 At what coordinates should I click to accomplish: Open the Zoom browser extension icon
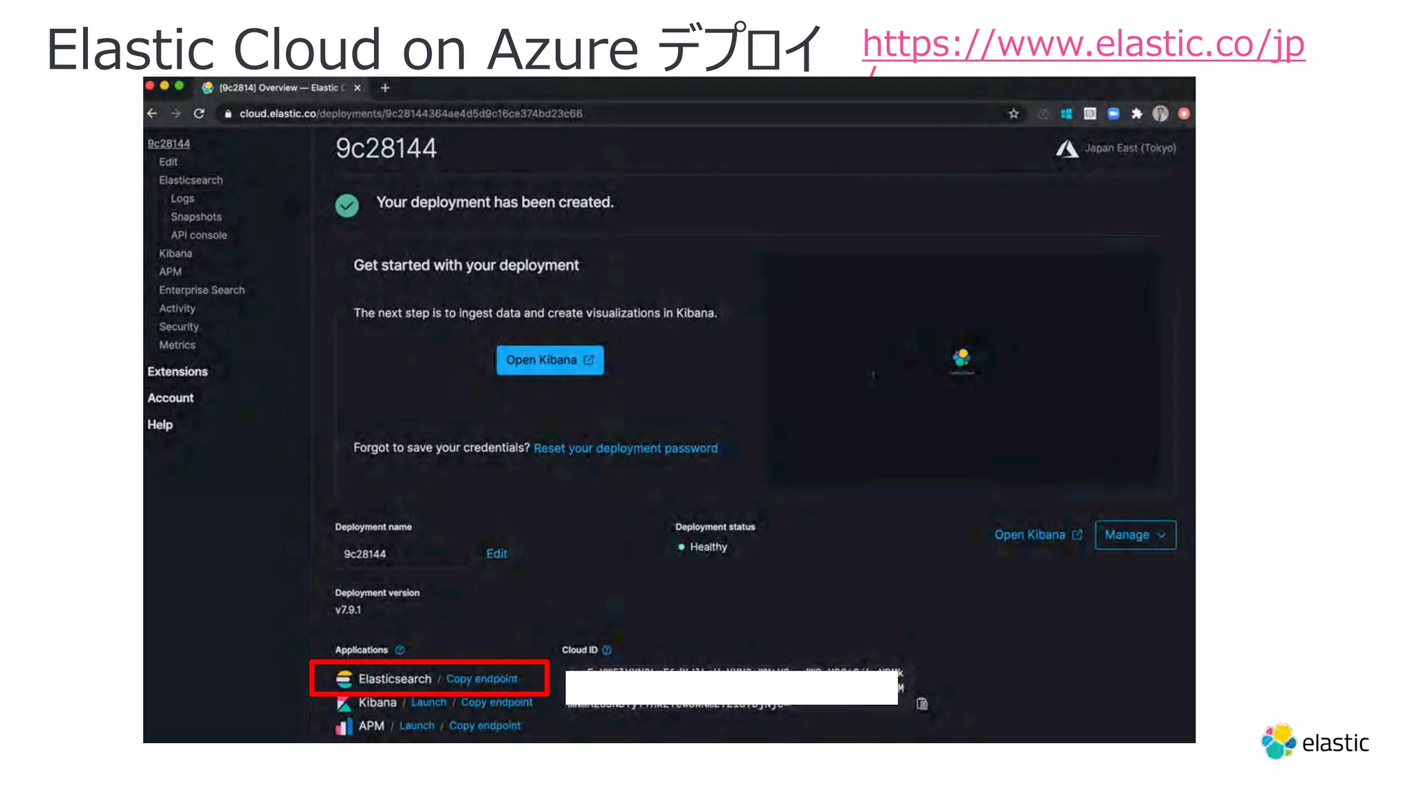1114,114
